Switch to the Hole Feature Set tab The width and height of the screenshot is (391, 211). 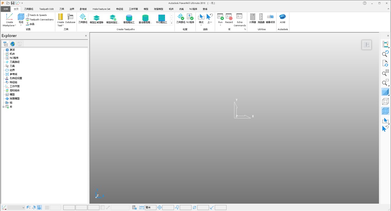point(101,9)
